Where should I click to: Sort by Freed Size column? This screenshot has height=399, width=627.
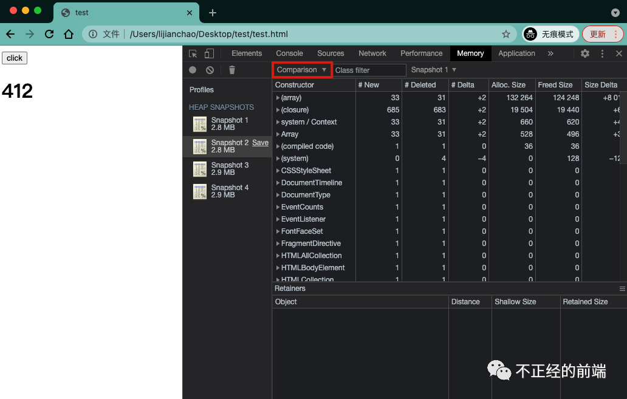558,85
